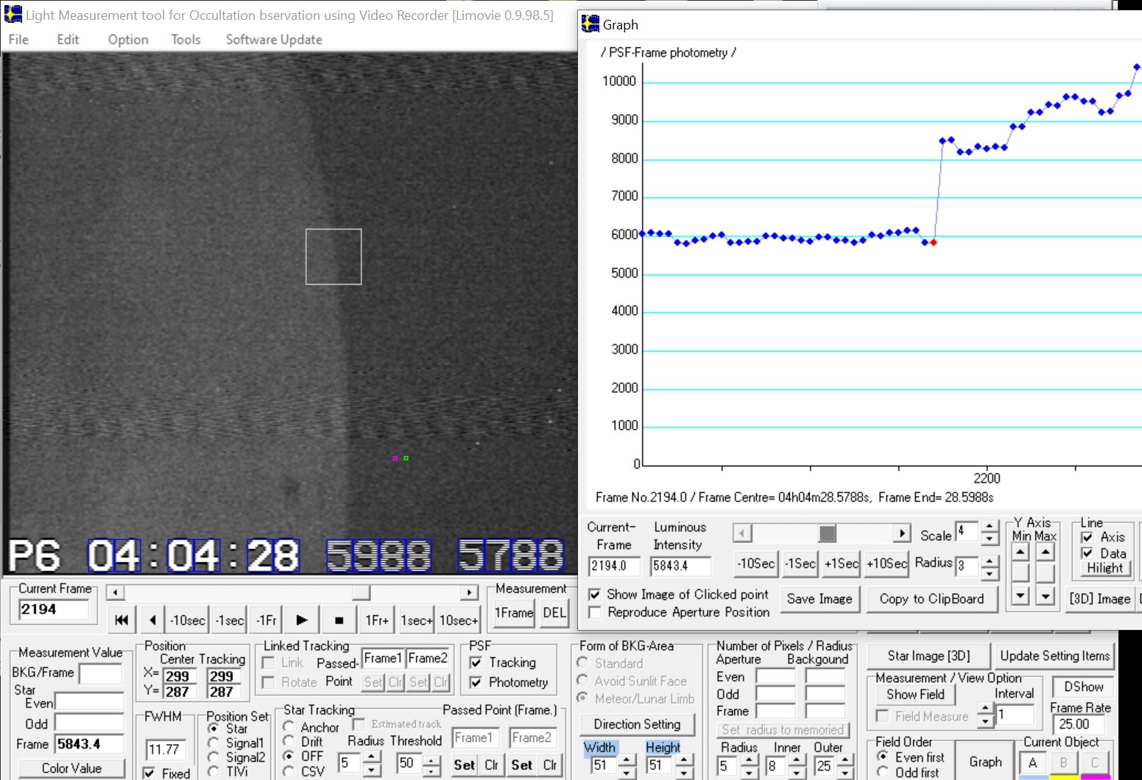Click the Save Image button
This screenshot has width=1142, height=780.
pos(819,599)
